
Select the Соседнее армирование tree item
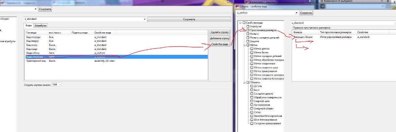click(267, 123)
